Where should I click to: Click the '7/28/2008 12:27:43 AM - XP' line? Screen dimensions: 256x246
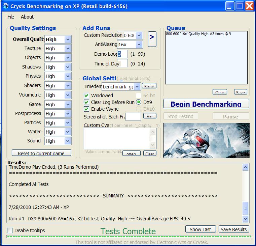(39, 207)
